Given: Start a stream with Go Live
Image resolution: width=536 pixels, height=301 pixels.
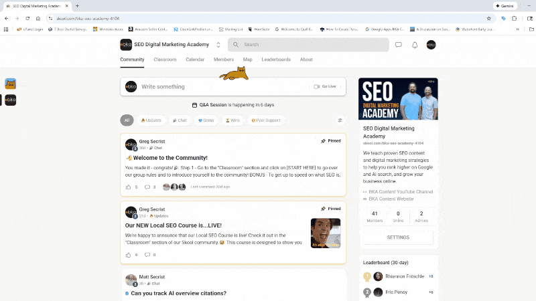Looking at the screenshot, I should (325, 87).
